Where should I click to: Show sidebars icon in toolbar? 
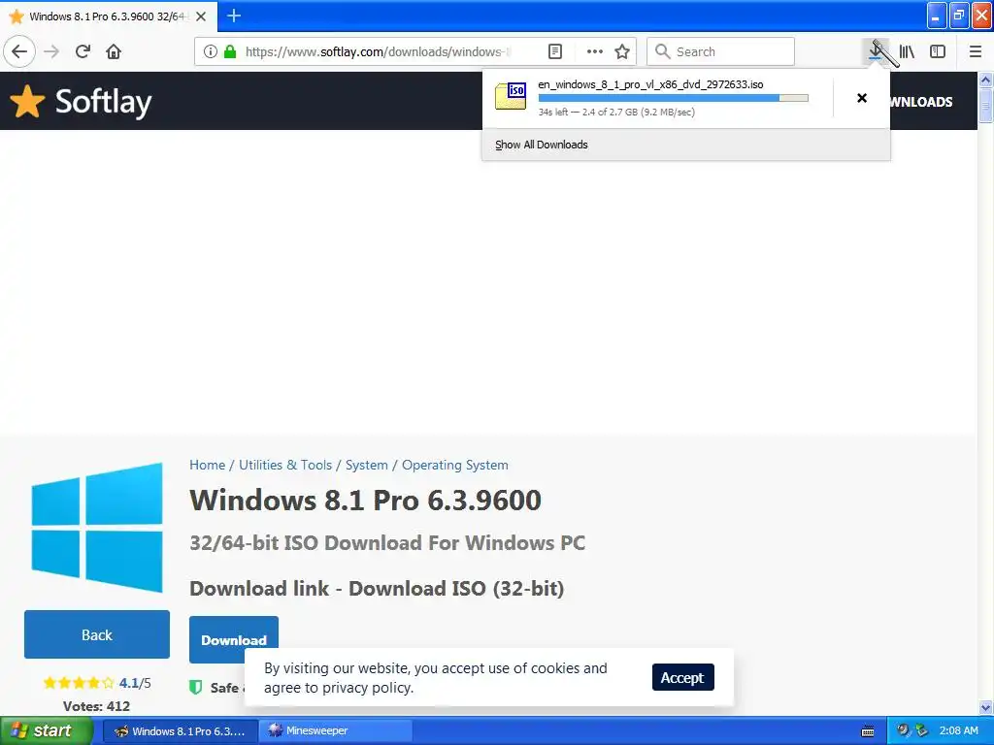(938, 51)
